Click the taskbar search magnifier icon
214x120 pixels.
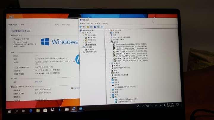pos(16,111)
